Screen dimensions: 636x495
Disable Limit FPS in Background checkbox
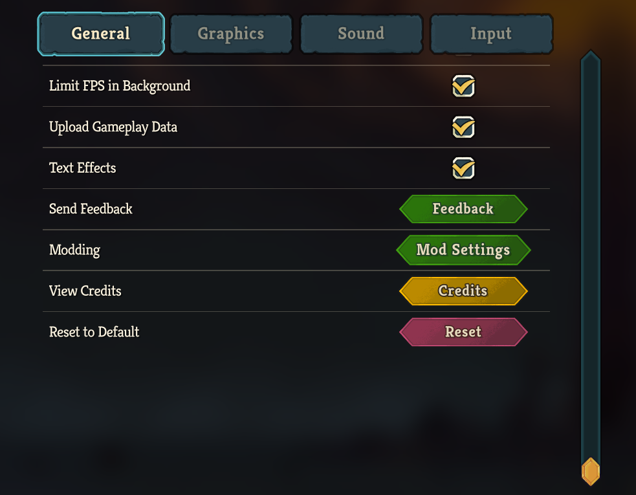tap(463, 86)
